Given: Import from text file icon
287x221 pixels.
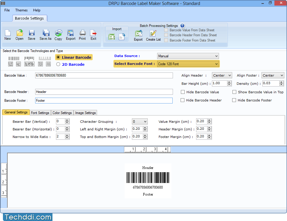Looking at the screenshot, I should 122,37.
